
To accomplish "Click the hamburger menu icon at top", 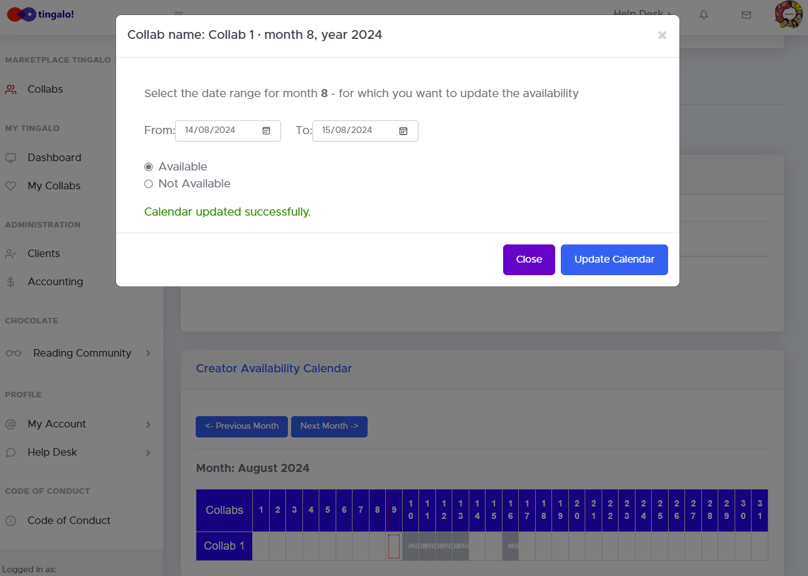I will point(178,13).
